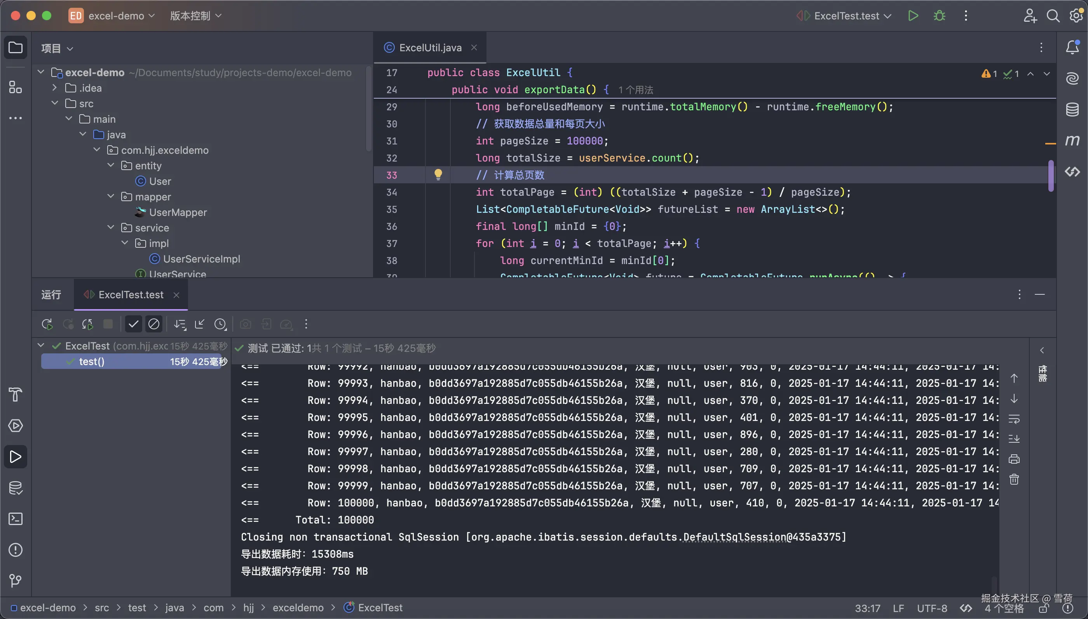Click the Rerun test icon
This screenshot has height=619, width=1088.
point(47,324)
